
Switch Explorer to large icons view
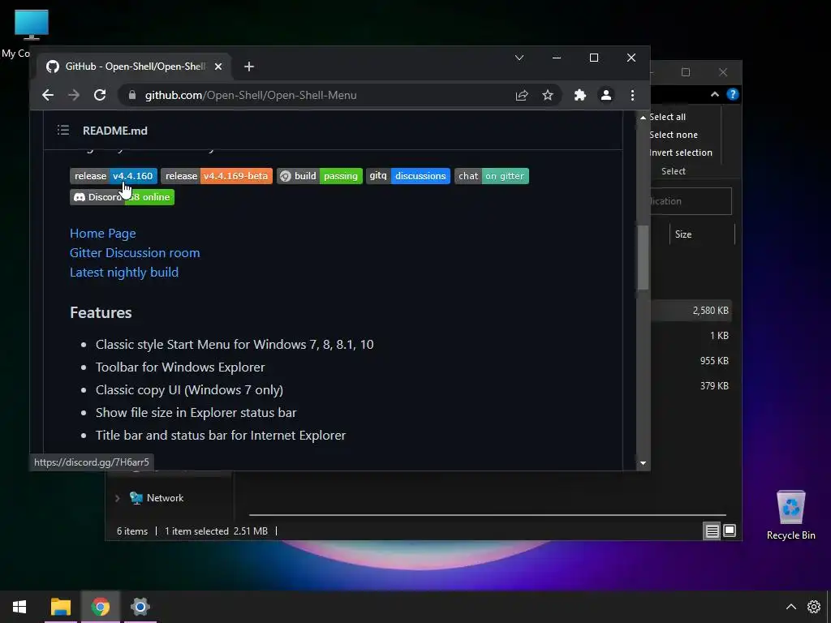click(730, 531)
